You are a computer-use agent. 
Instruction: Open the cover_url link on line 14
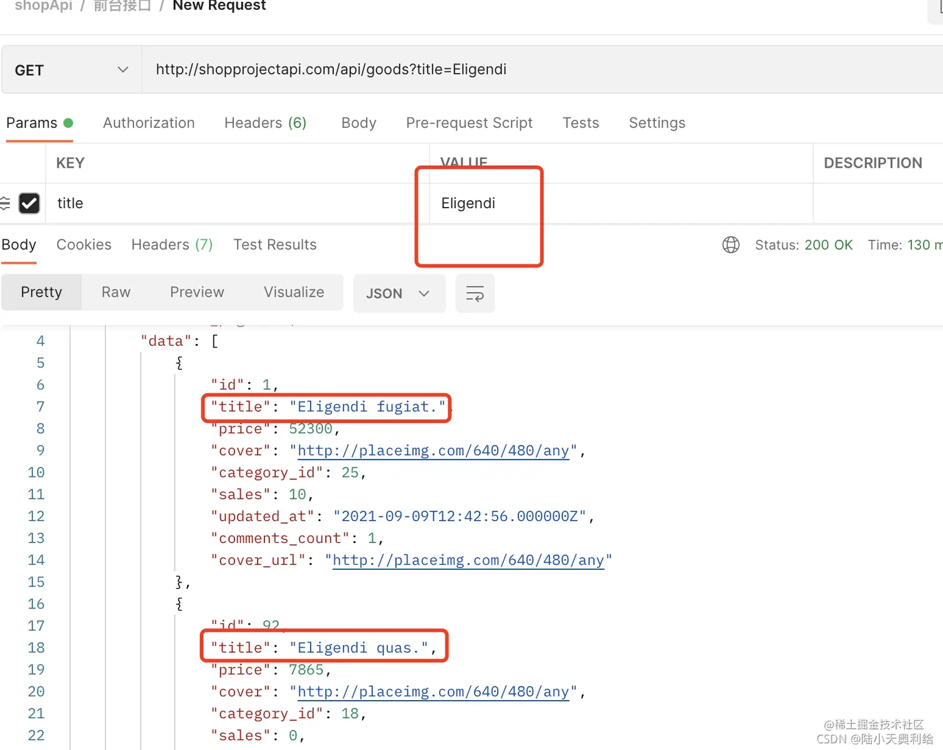[468, 560]
